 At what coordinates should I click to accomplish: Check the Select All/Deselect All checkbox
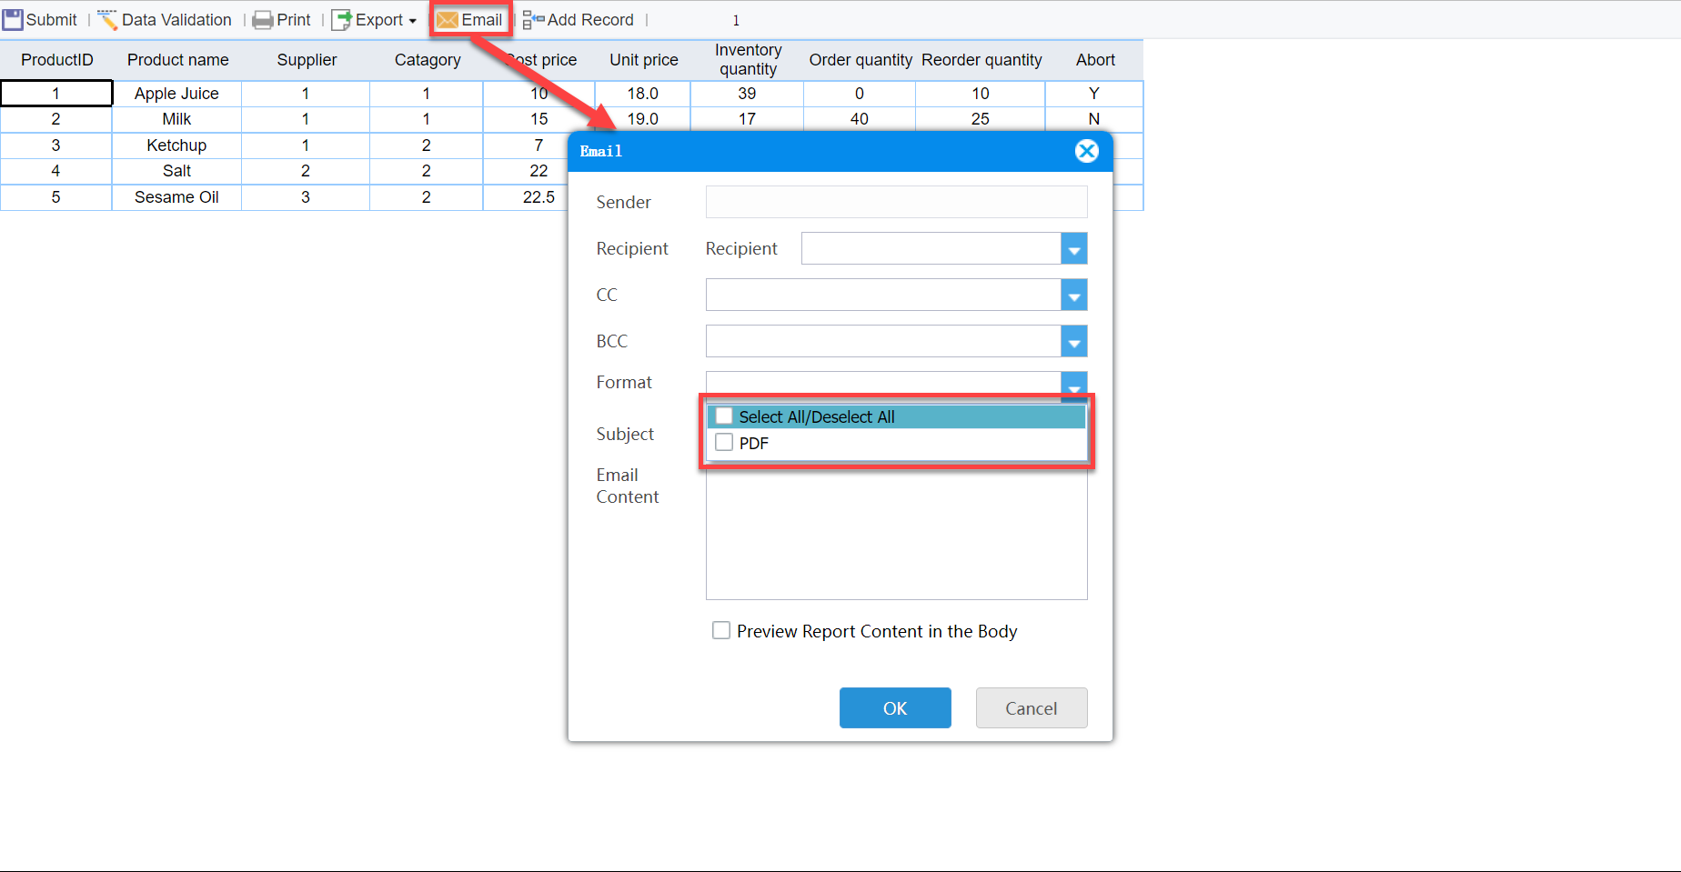[x=724, y=416]
